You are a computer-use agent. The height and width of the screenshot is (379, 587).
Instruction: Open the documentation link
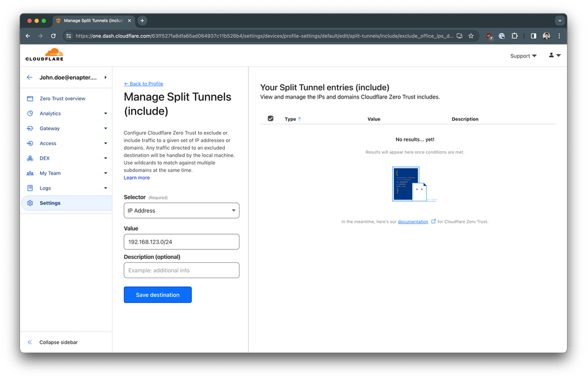[412, 221]
